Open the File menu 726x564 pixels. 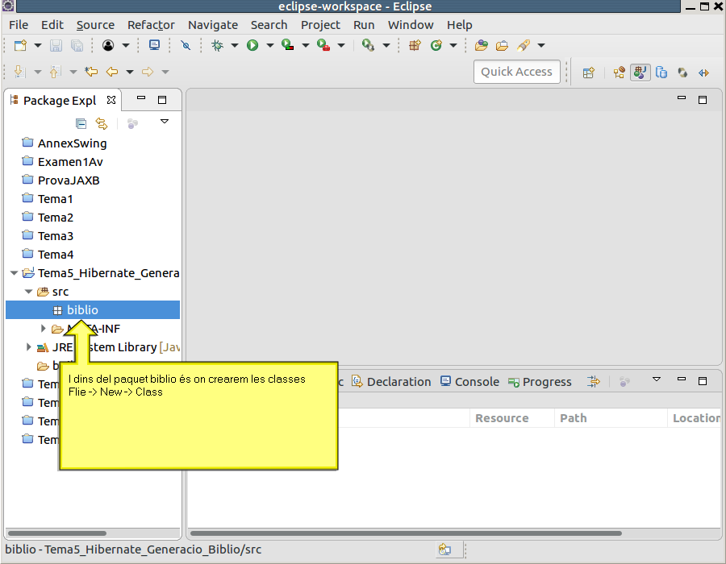pyautogui.click(x=19, y=25)
